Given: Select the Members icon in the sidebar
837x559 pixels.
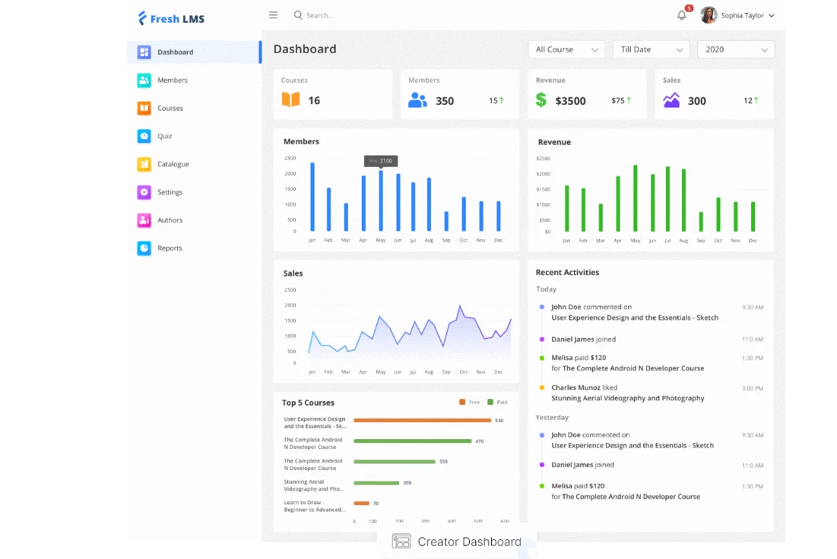Looking at the screenshot, I should coord(143,80).
